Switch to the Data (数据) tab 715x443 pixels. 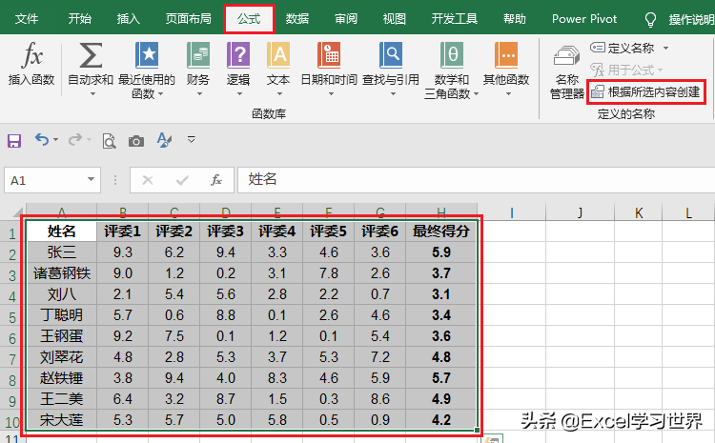coord(297,19)
